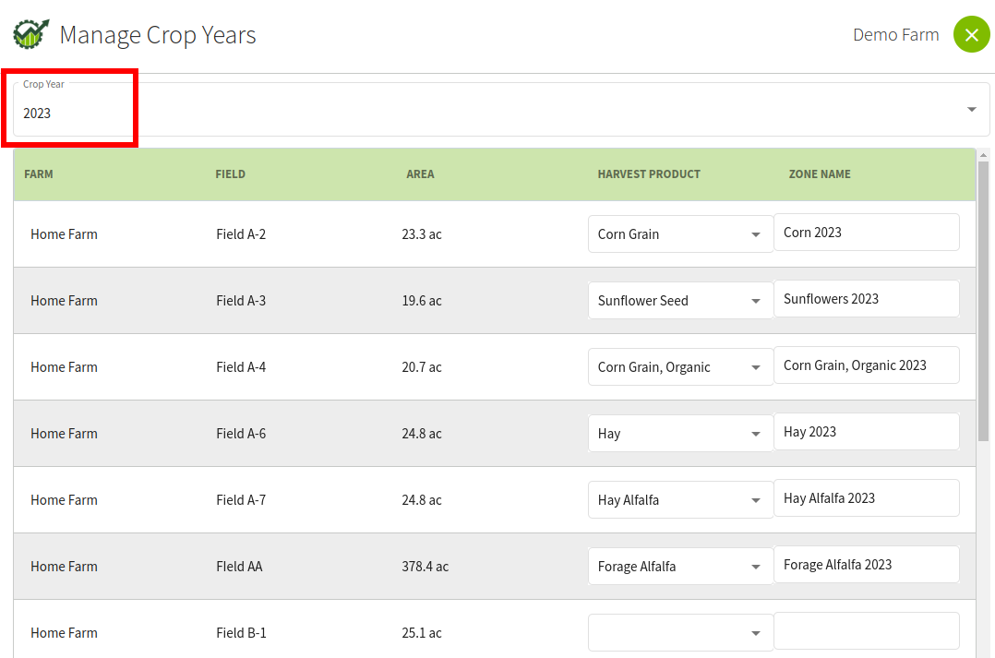Open the Hay harvest product dropdown for Field A-6
This screenshot has height=658, width=995.
680,434
